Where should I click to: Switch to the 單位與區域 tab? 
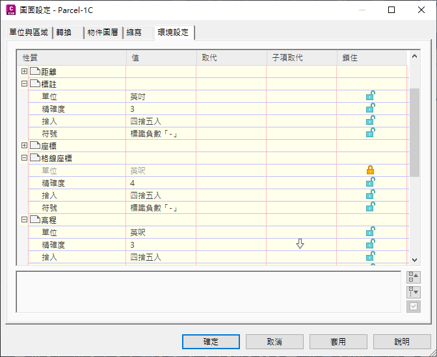29,33
